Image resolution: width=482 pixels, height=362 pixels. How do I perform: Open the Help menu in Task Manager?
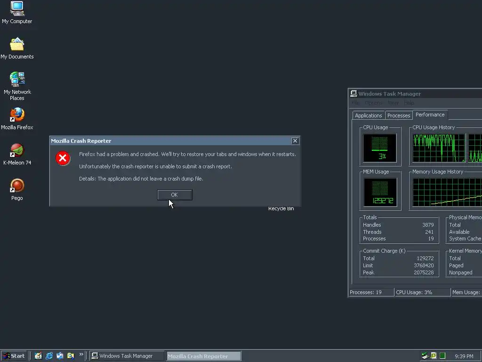click(x=409, y=103)
